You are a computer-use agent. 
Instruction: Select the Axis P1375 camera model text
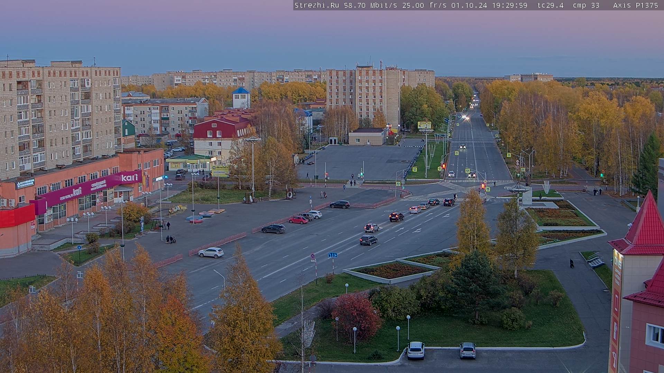pos(636,5)
